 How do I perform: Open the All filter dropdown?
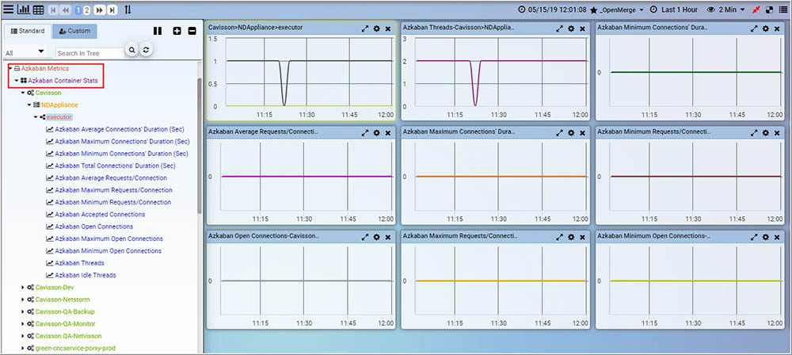[25, 52]
